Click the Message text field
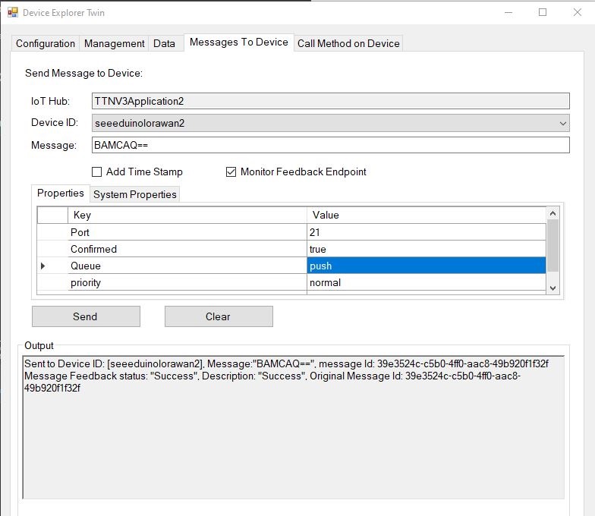Image resolution: width=595 pixels, height=516 pixels. pos(329,145)
